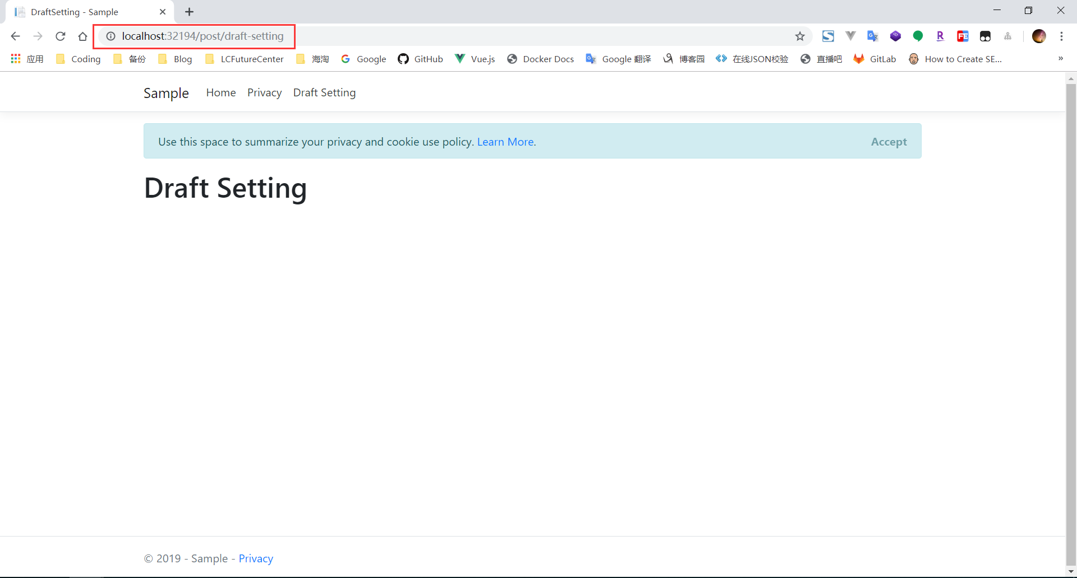The image size is (1077, 578).
Task: Open a new browser tab
Action: point(189,12)
